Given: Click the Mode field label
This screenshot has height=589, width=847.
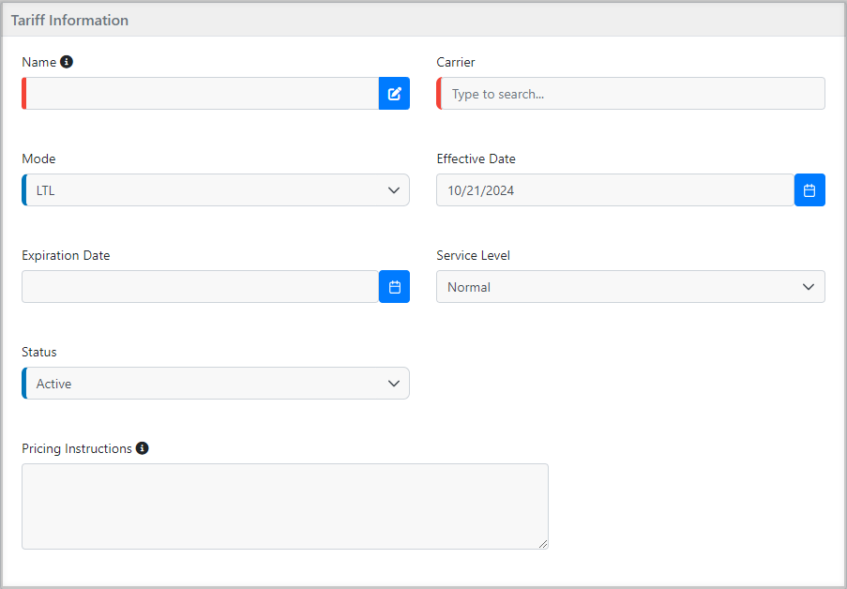Looking at the screenshot, I should pyautogui.click(x=38, y=159).
